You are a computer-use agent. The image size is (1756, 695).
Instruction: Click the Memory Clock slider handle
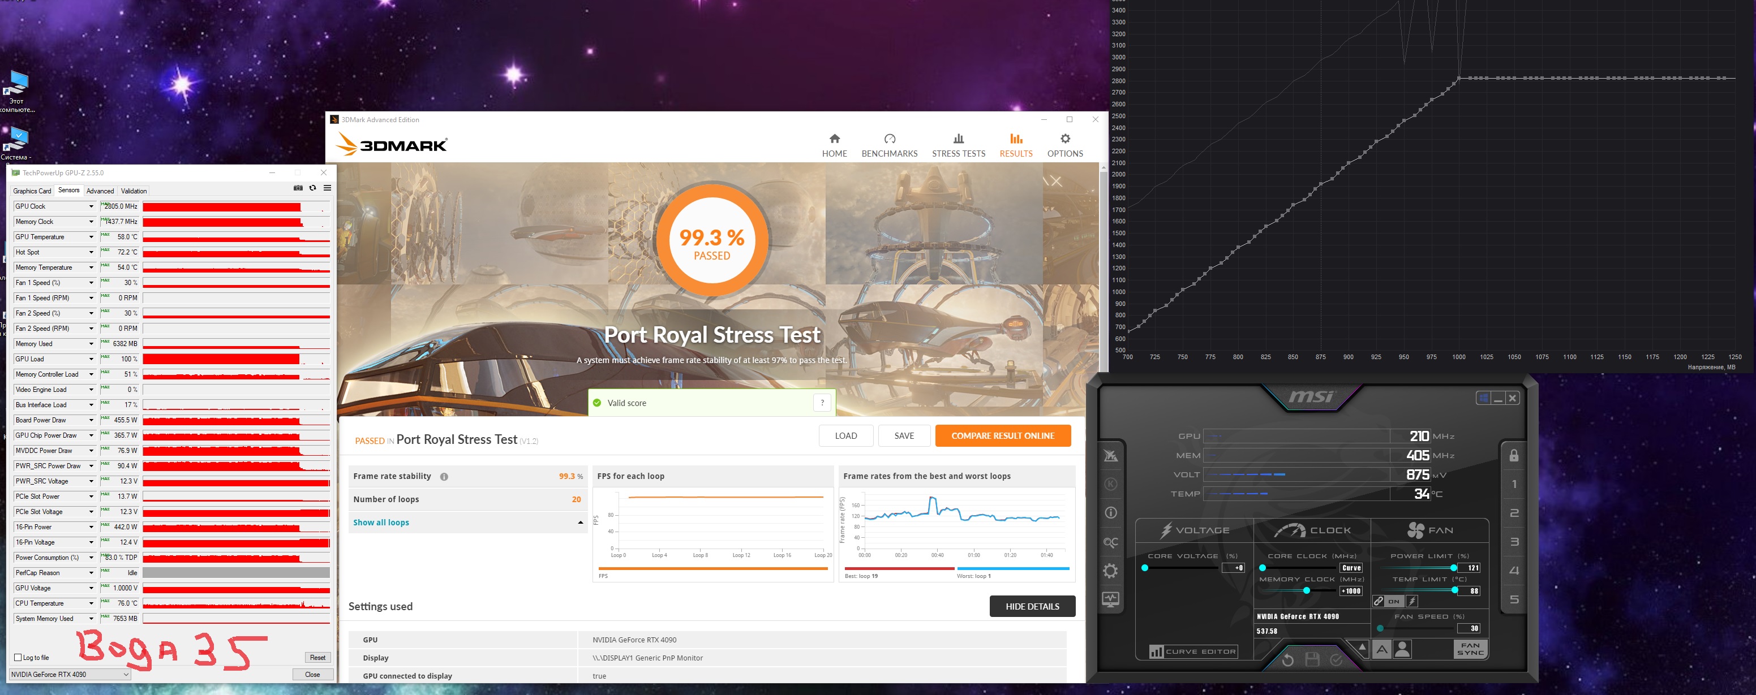(1306, 590)
